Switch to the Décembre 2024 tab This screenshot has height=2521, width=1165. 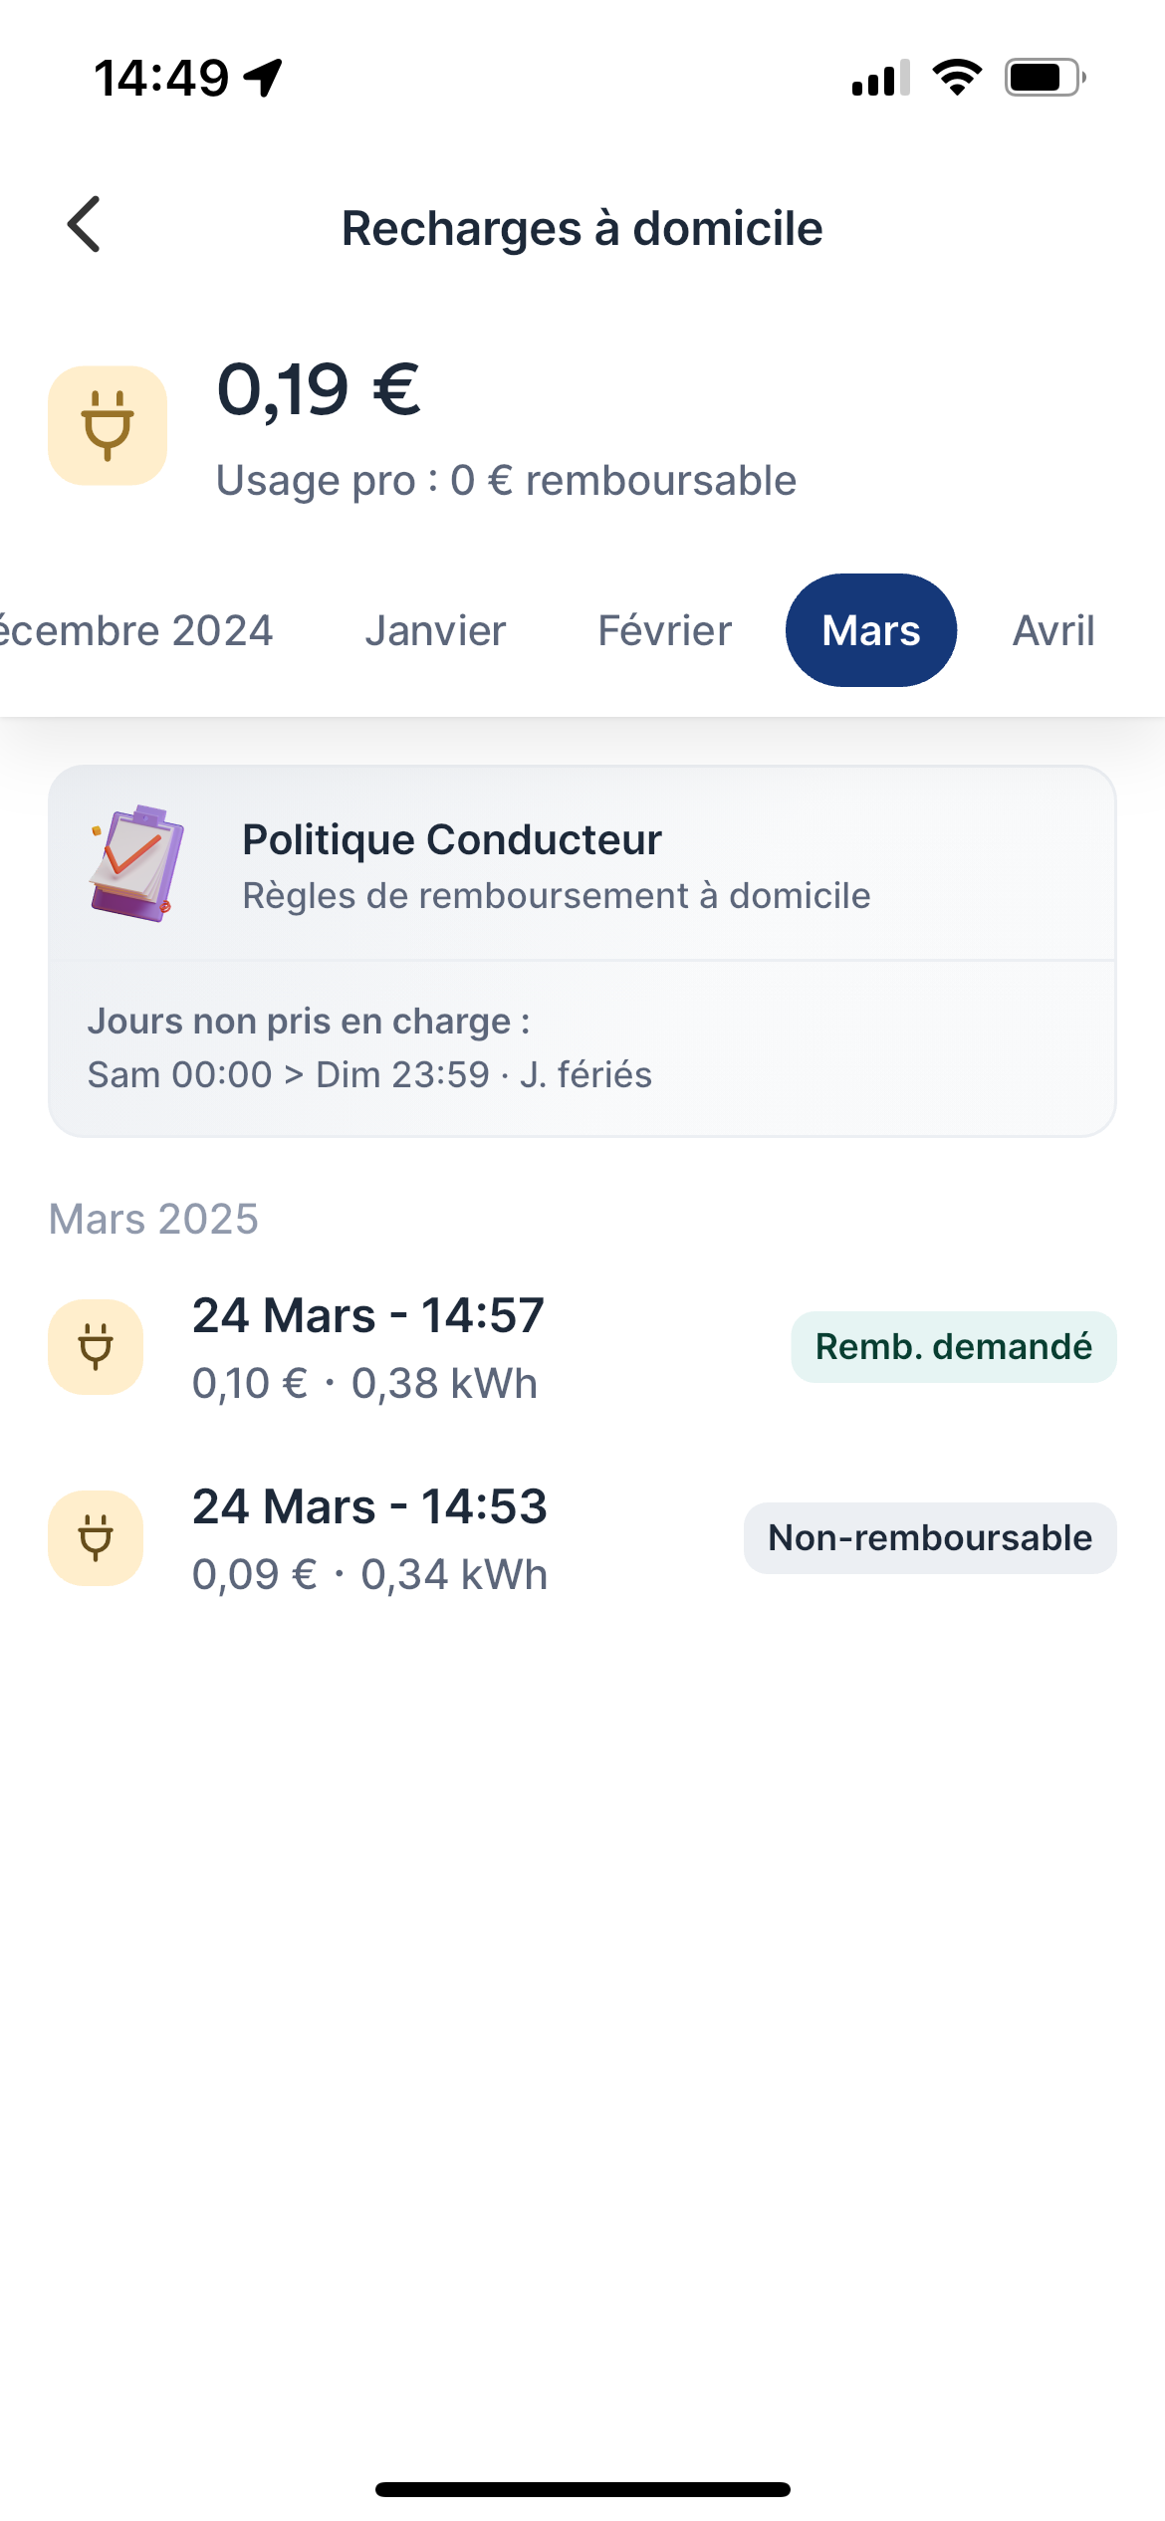pos(135,630)
